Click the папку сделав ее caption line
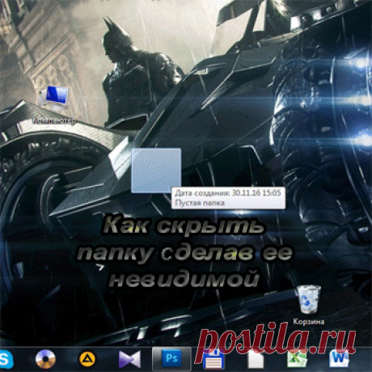This screenshot has width=372, height=372. 184,252
